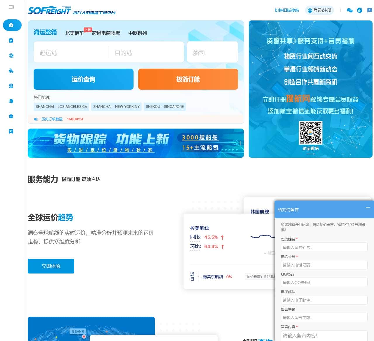
Task: Click the 目的港 destination port field
Action: (x=146, y=52)
